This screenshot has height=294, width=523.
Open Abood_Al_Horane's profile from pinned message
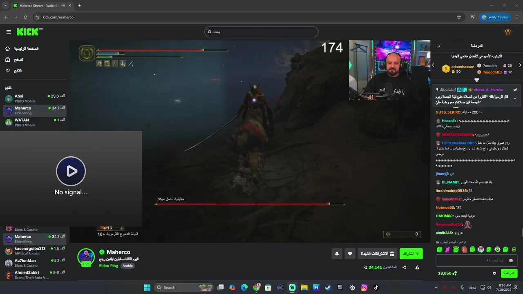pyautogui.click(x=488, y=90)
